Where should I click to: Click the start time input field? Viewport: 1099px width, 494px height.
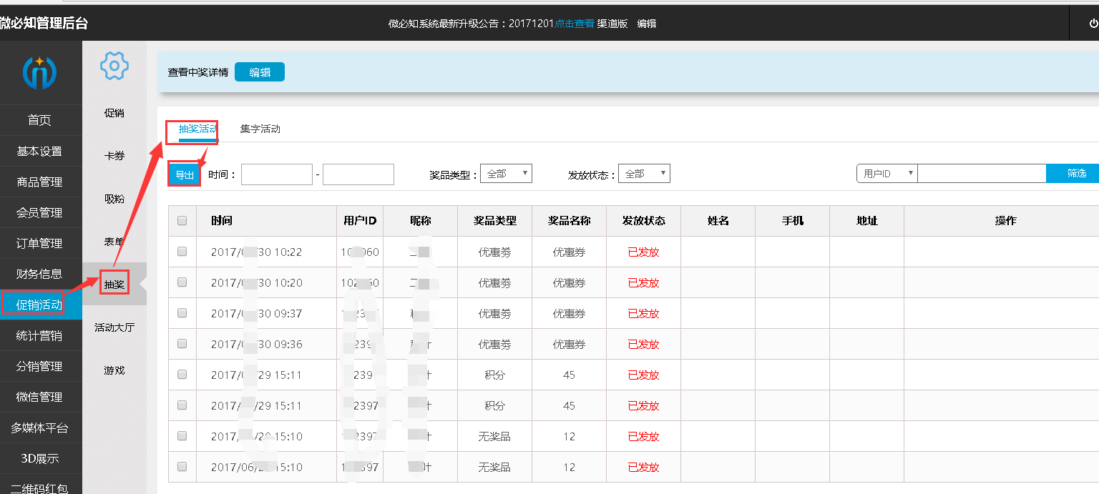click(277, 174)
